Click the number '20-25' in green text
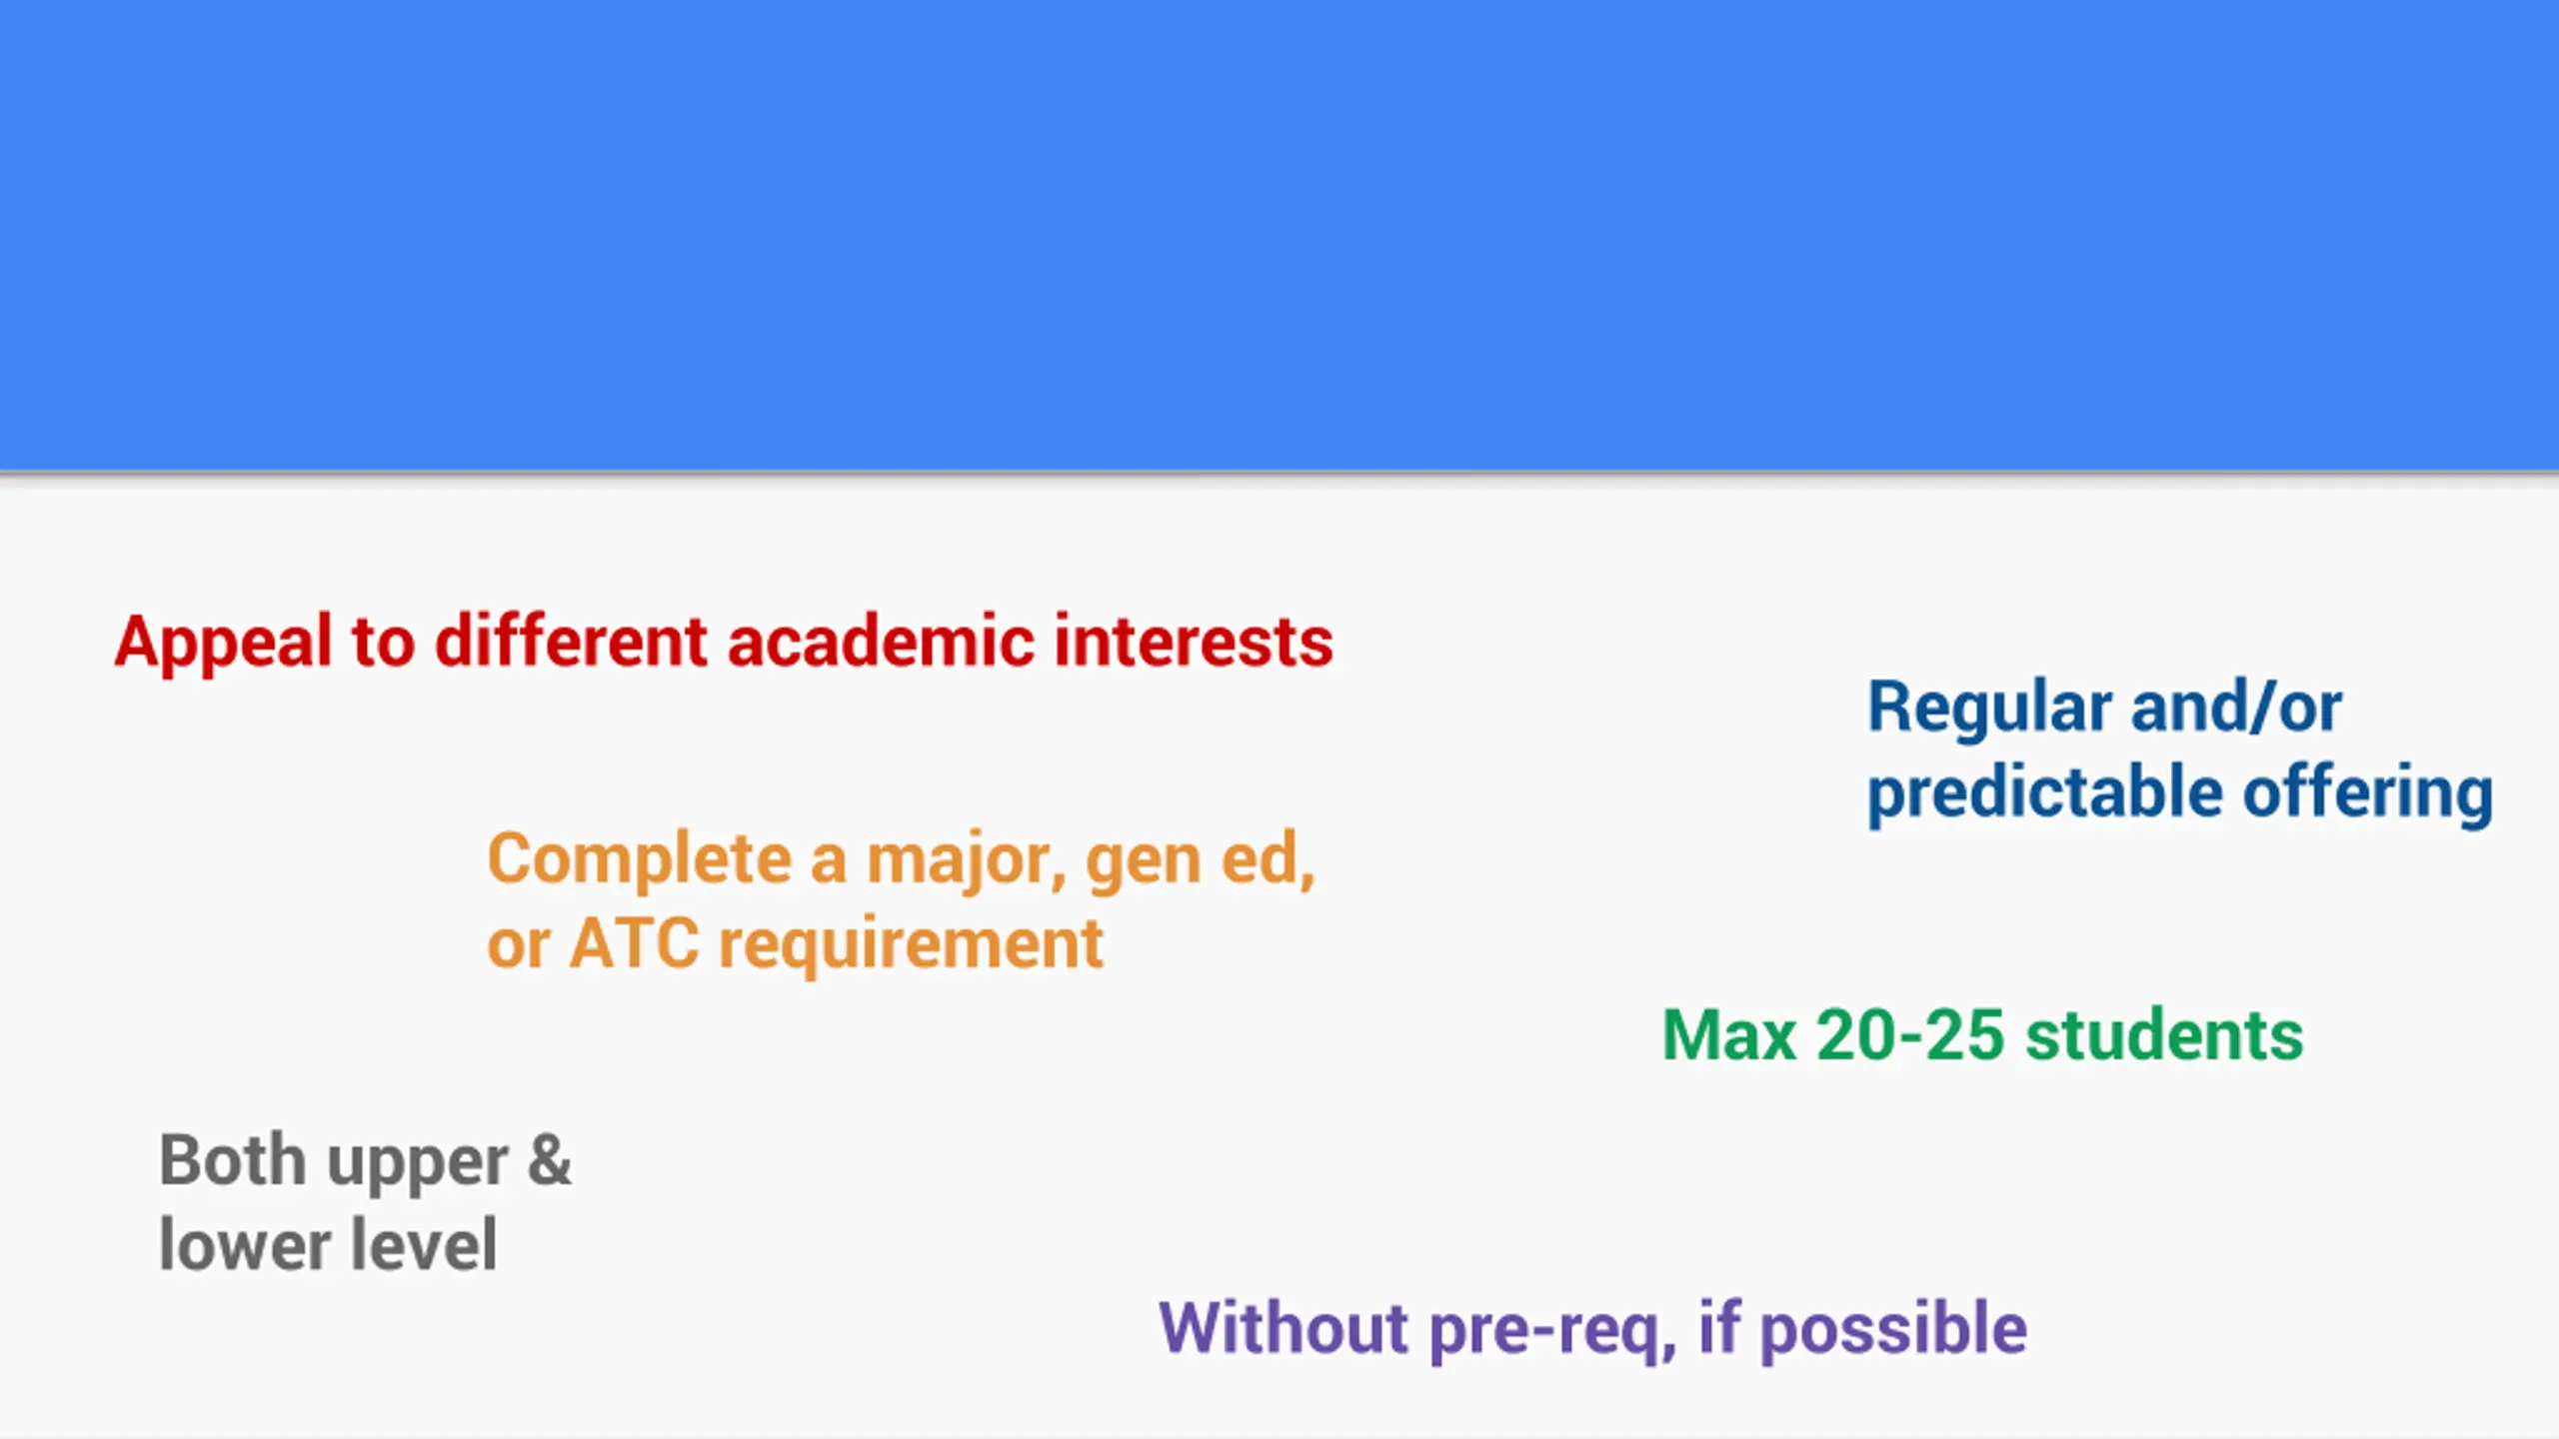This screenshot has height=1439, width=2559. point(1909,1035)
